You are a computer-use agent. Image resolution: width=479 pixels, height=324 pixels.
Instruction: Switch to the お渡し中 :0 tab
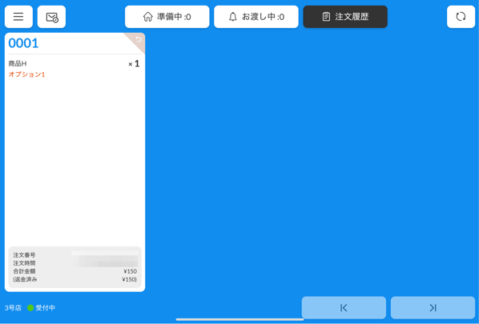[256, 17]
